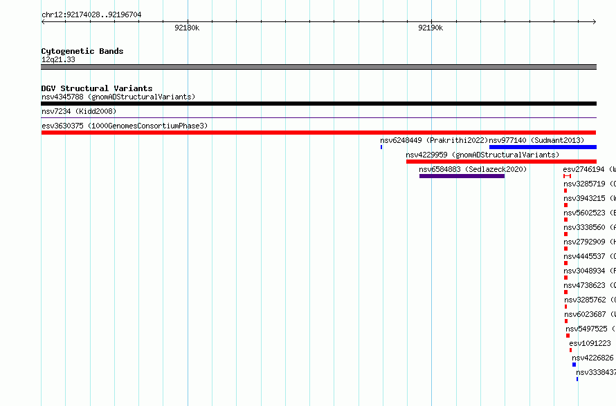Click the blue mark under nsv3338437
This screenshot has height=406, width=616.
pos(577,379)
